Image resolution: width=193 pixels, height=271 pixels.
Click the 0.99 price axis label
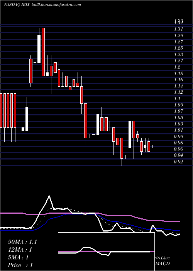pos(178,137)
